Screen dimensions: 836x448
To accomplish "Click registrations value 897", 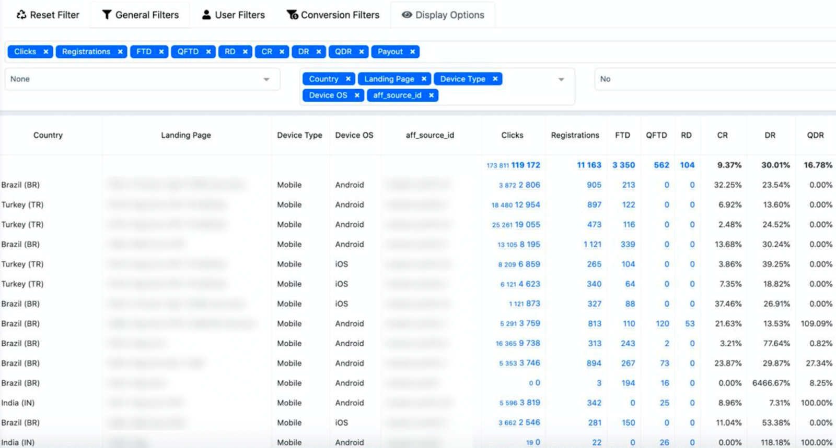I will (594, 204).
